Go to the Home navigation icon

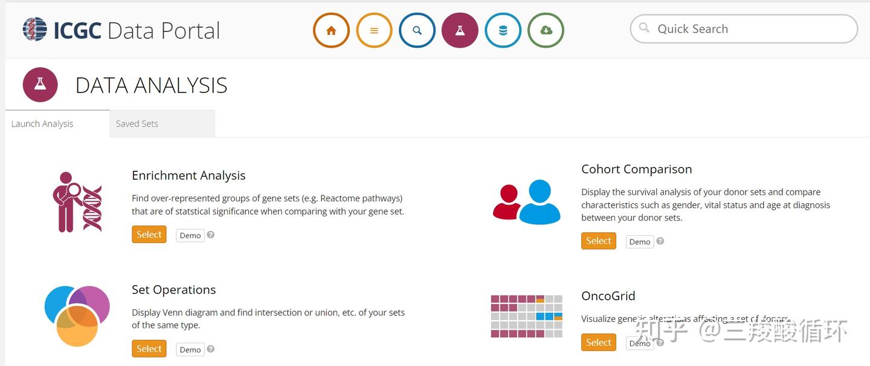point(331,31)
